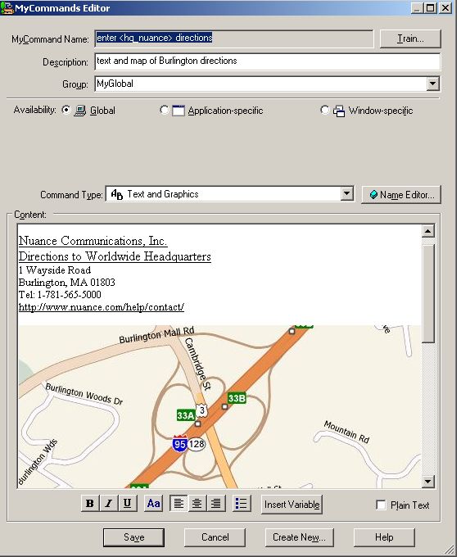Screen dimensions: 461x557
Task: Click the Train... button
Action: [410, 38]
